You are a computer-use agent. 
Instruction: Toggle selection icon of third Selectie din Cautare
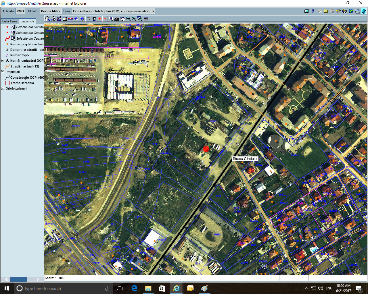tap(13, 38)
